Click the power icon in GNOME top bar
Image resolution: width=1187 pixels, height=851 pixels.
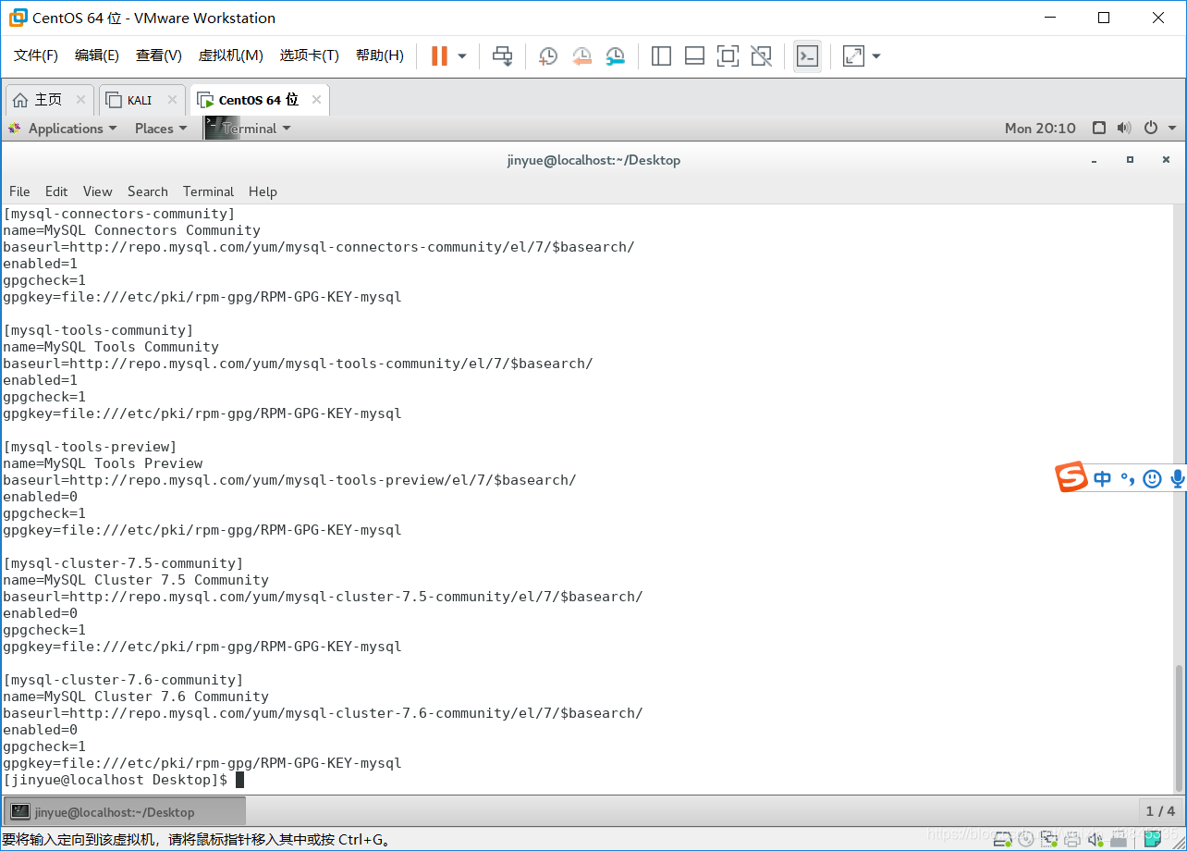point(1151,129)
